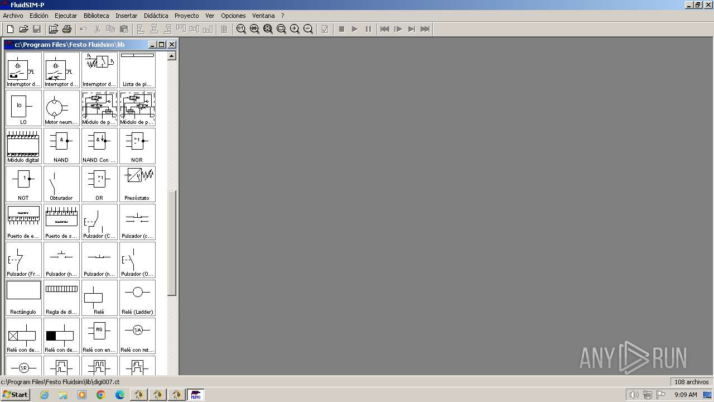The height and width of the screenshot is (402, 714).
Task: Pick the Regla de distancia component
Action: pos(61,298)
